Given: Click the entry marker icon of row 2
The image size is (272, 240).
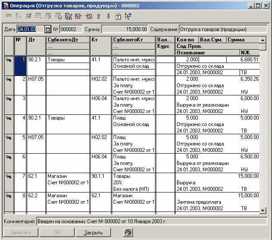Looking at the screenshot, I should point(9,79).
